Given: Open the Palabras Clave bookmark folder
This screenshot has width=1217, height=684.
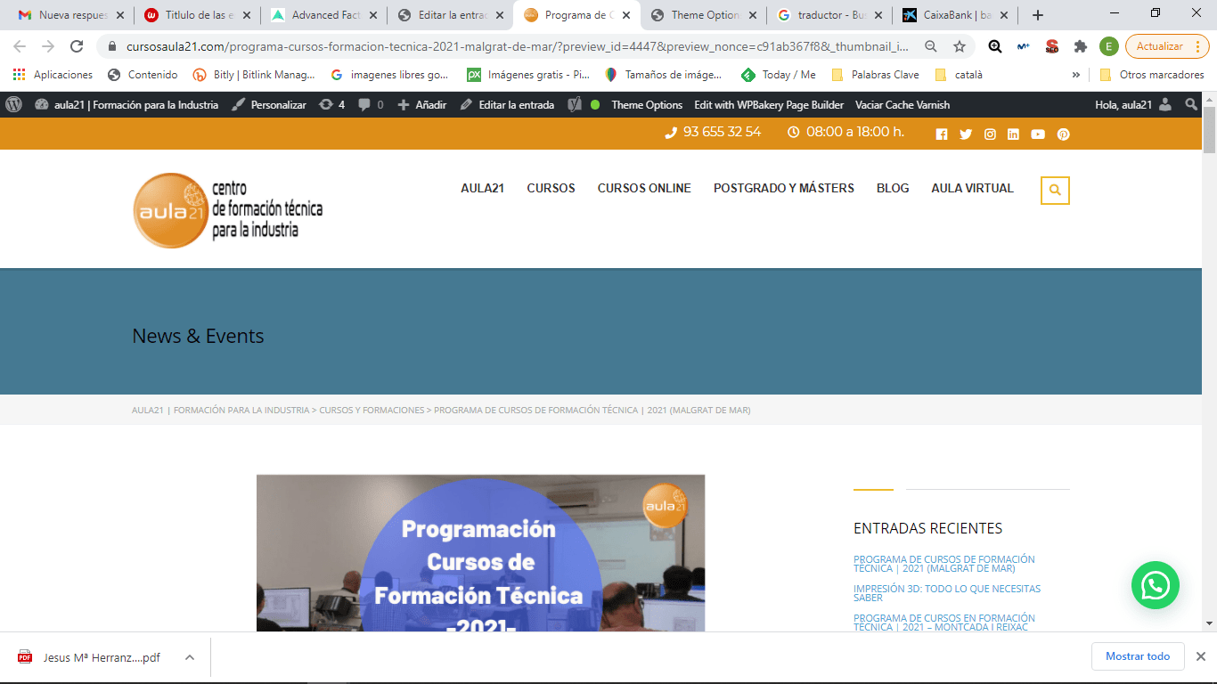Looking at the screenshot, I should (x=875, y=75).
